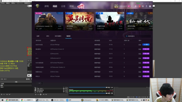Move source down in OBS sources panel

46,94
